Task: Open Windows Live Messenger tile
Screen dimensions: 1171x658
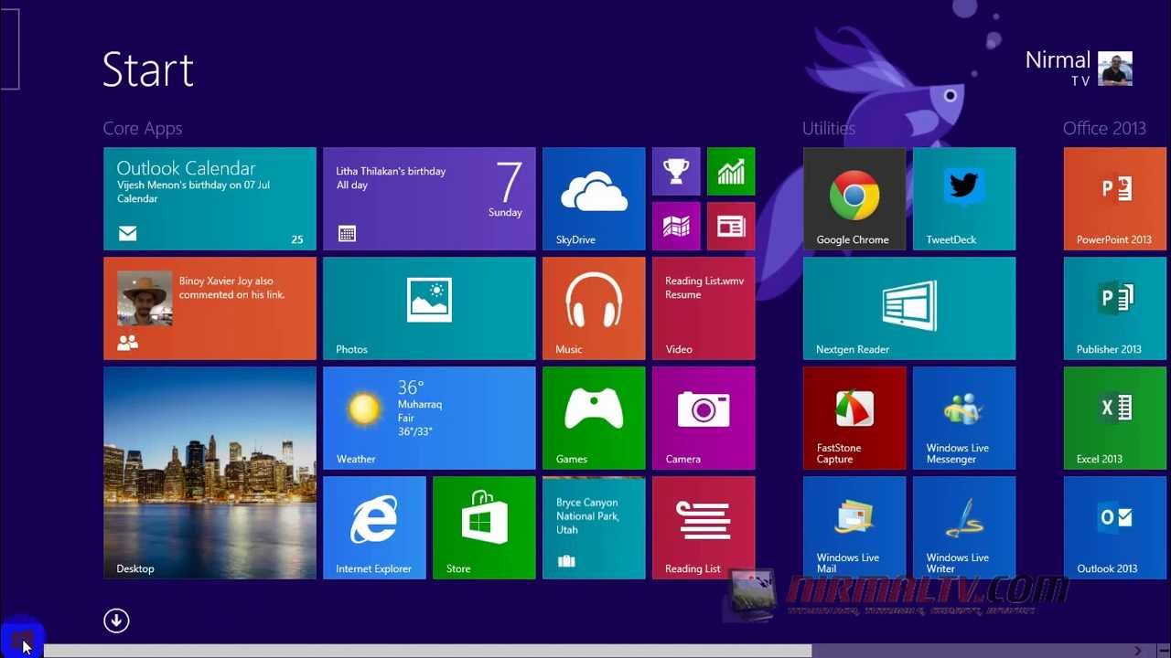Action: (x=964, y=418)
